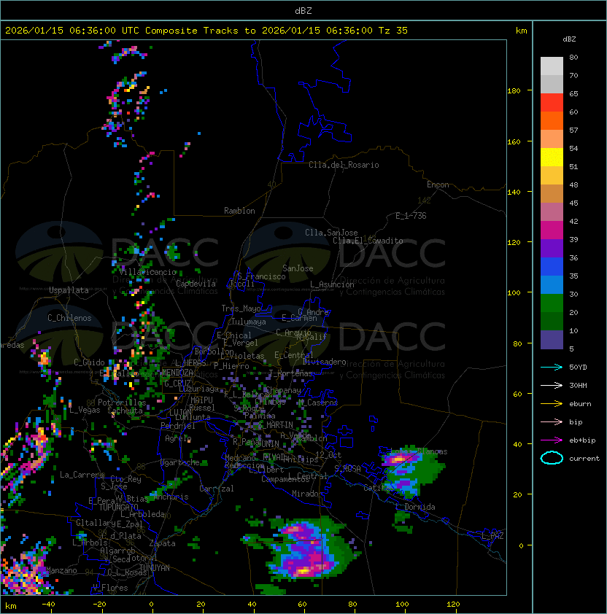Pick the red swatch in dBZ scale
This screenshot has height=614, width=607.
pos(552,103)
